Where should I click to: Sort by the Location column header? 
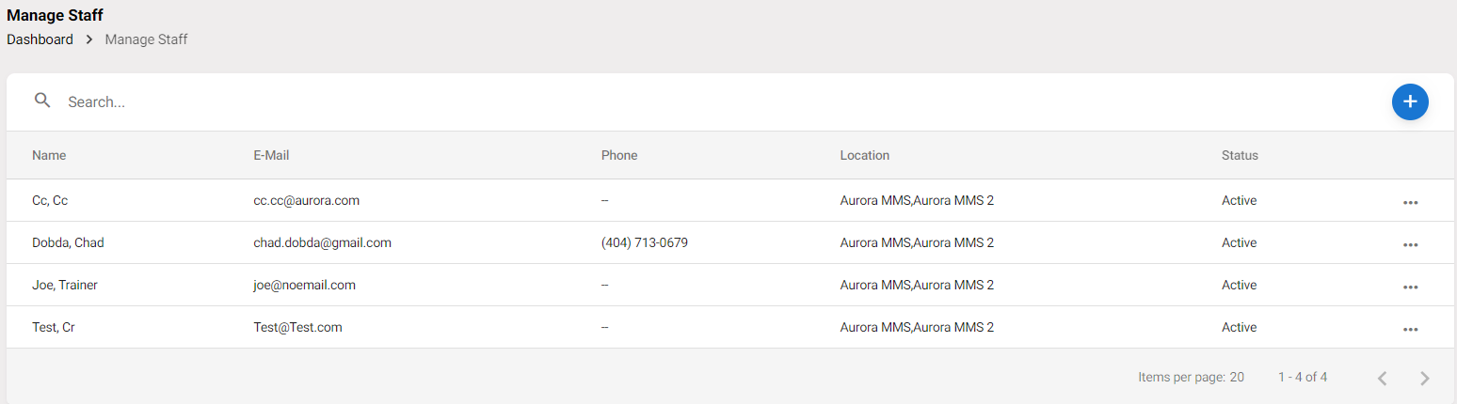tap(865, 155)
